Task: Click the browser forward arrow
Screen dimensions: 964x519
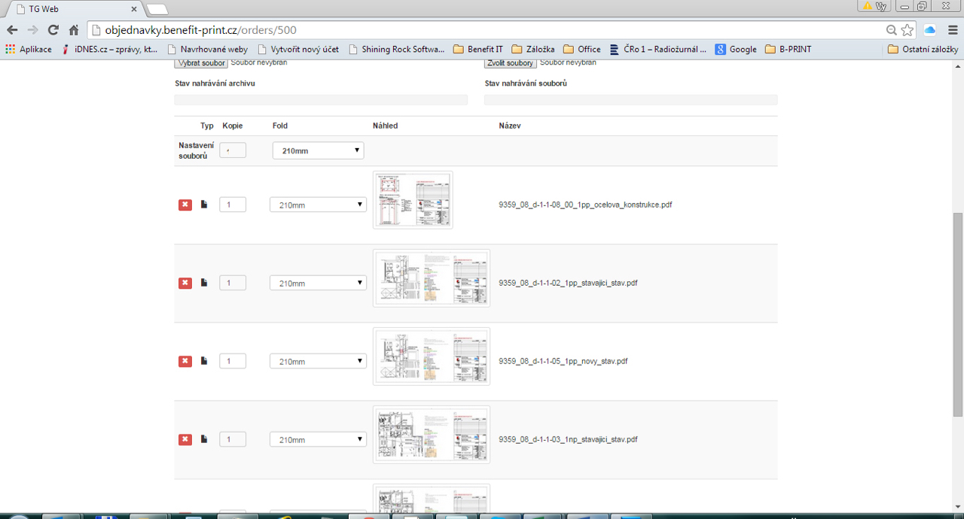Action: click(32, 30)
